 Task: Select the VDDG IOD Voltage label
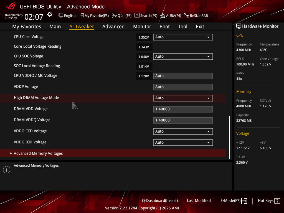point(30,142)
